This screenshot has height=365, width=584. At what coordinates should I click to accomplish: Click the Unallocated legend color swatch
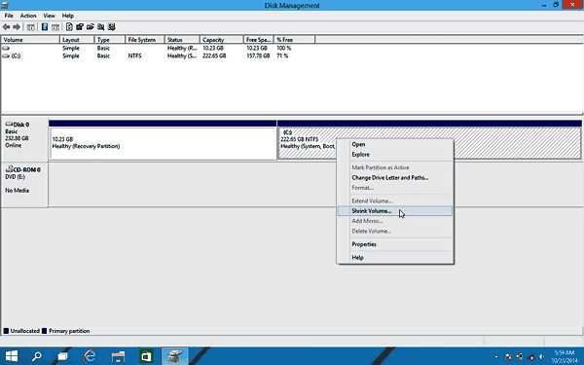pos(6,331)
